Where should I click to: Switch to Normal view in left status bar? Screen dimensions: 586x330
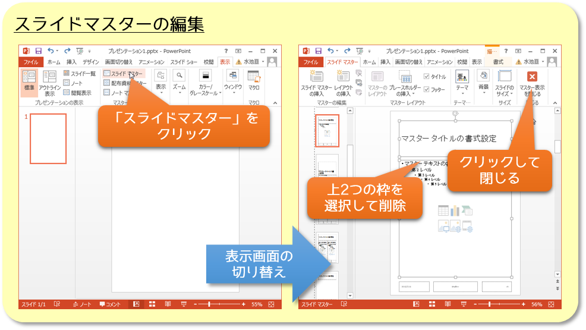[x=136, y=304]
